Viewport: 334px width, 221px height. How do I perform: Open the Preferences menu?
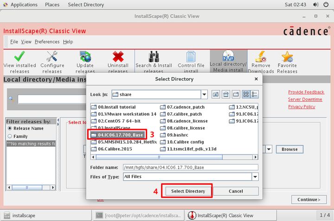click(x=47, y=42)
